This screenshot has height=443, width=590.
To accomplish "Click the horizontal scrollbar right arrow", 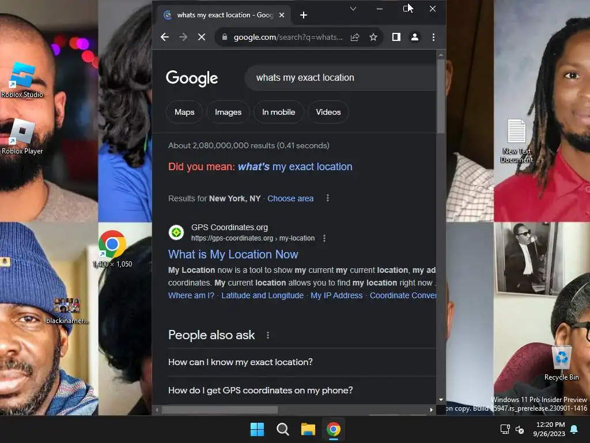I will [431, 410].
